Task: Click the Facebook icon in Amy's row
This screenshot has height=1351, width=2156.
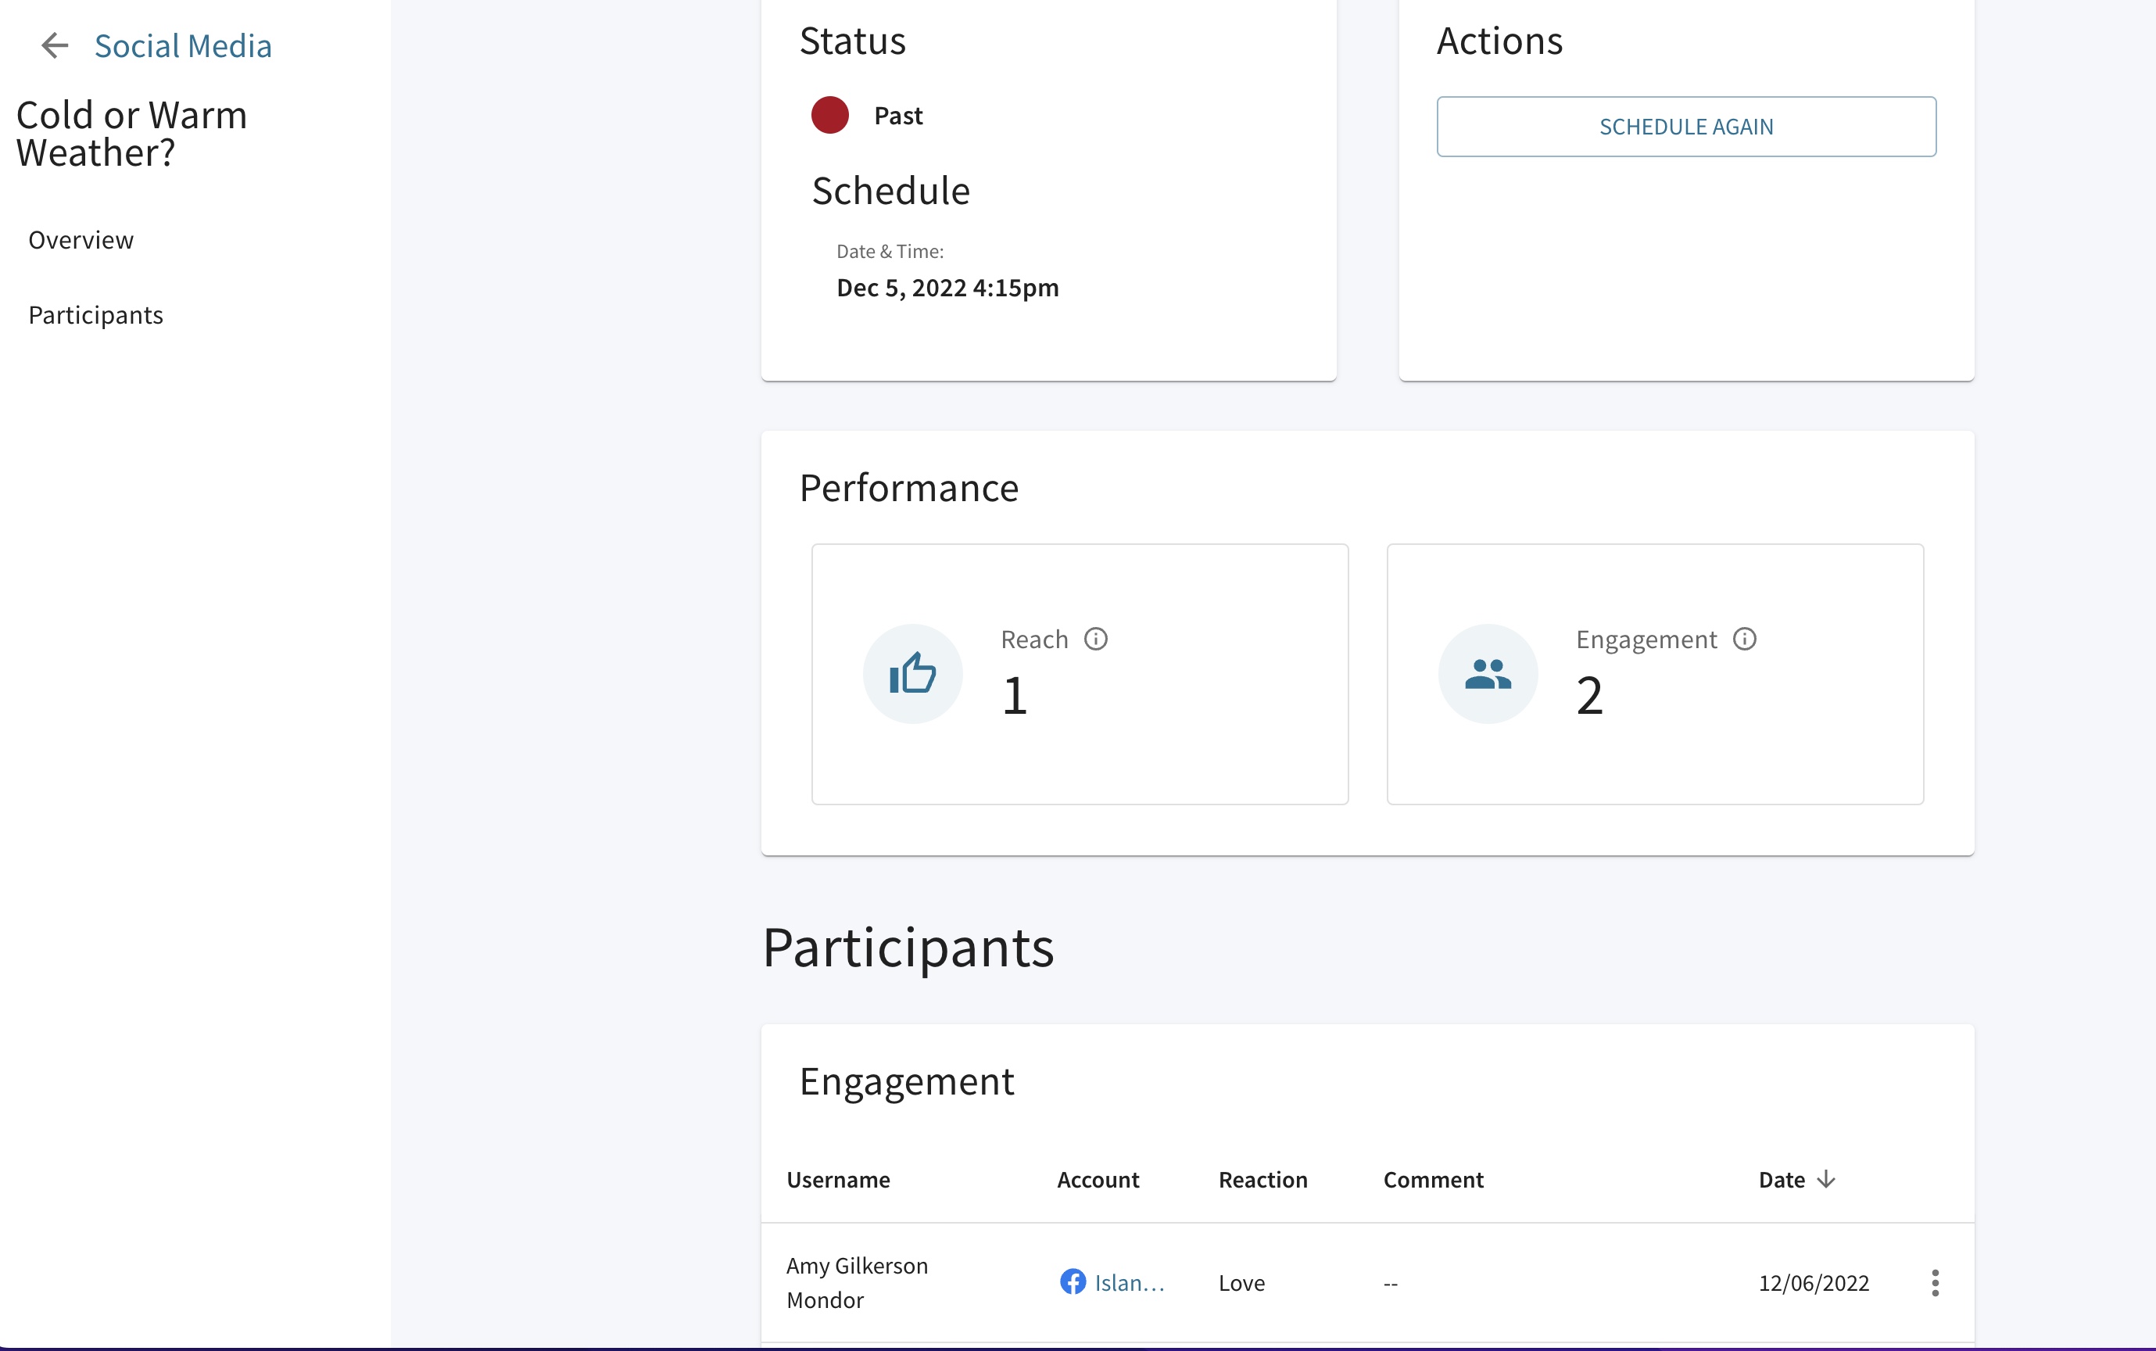Action: 1072,1281
